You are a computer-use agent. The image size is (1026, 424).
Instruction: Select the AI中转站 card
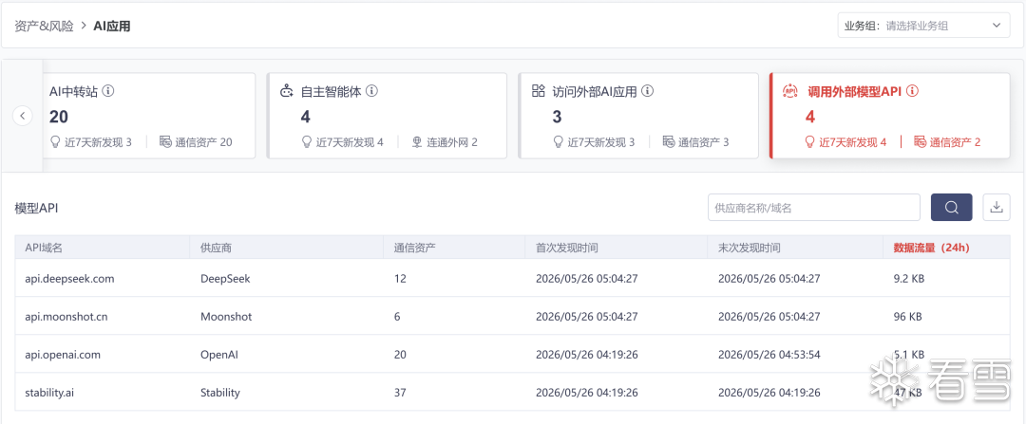pos(150,116)
